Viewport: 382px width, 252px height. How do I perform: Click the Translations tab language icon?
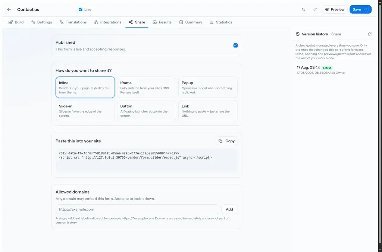coord(62,22)
